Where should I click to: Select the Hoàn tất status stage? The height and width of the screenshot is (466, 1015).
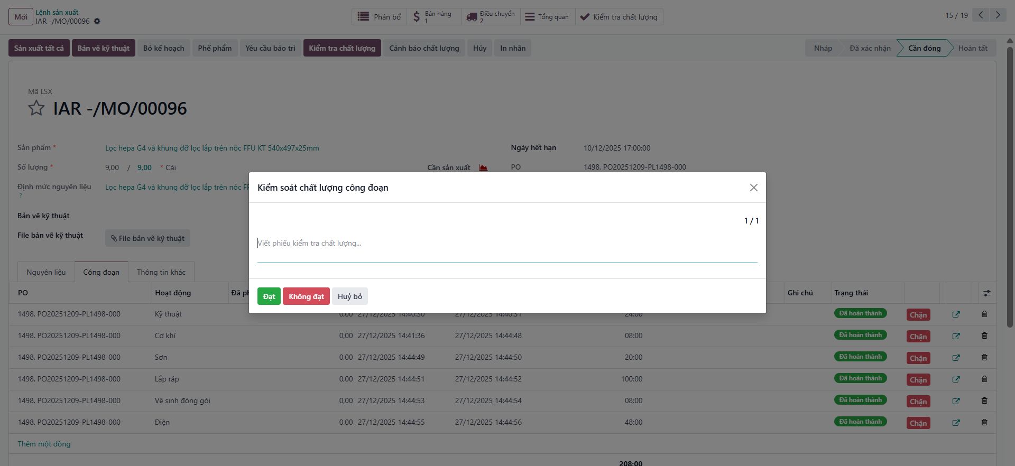[x=973, y=48]
